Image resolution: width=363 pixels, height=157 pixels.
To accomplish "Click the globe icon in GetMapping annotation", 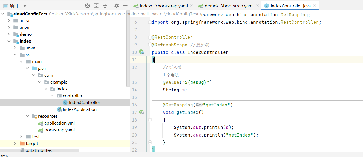I will pyautogui.click(x=198, y=105).
